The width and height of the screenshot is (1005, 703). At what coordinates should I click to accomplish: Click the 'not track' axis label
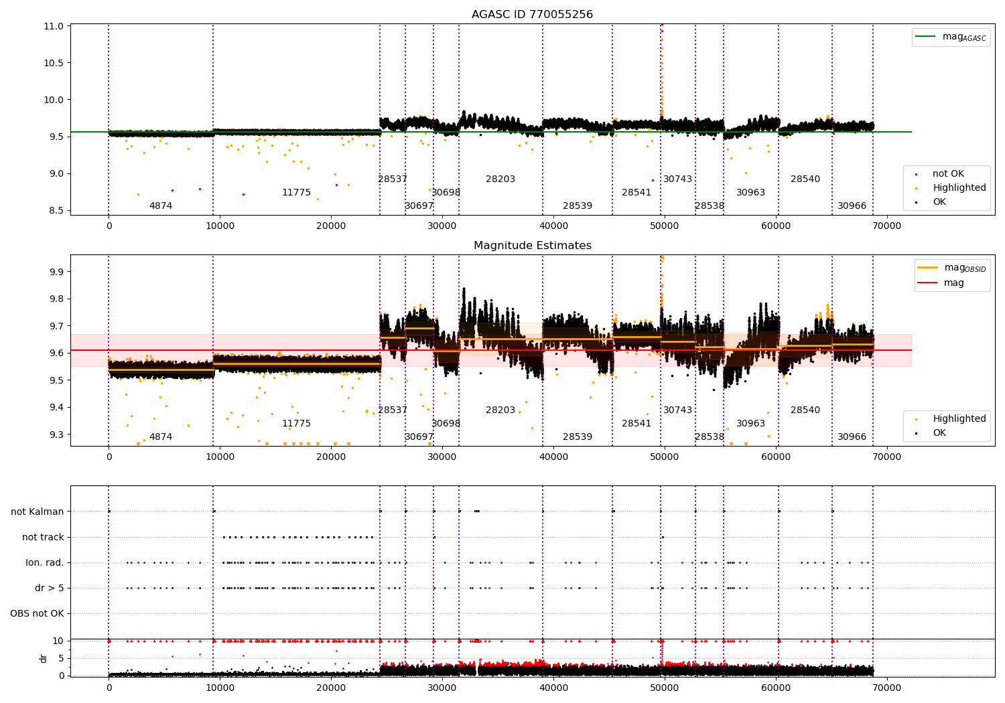pos(43,538)
